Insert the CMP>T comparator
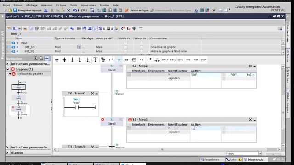The height and width of the screenshot is (165, 294). [x=165, y=60]
